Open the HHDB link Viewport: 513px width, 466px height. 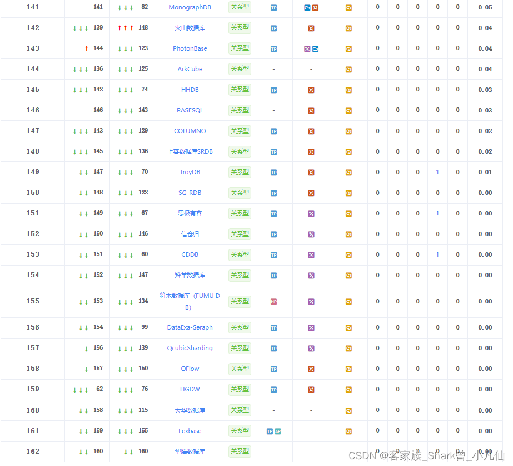click(190, 90)
